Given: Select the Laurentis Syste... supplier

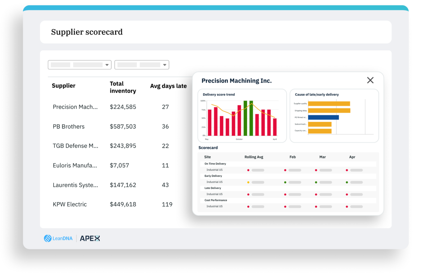Looking at the screenshot, I should pos(75,185).
